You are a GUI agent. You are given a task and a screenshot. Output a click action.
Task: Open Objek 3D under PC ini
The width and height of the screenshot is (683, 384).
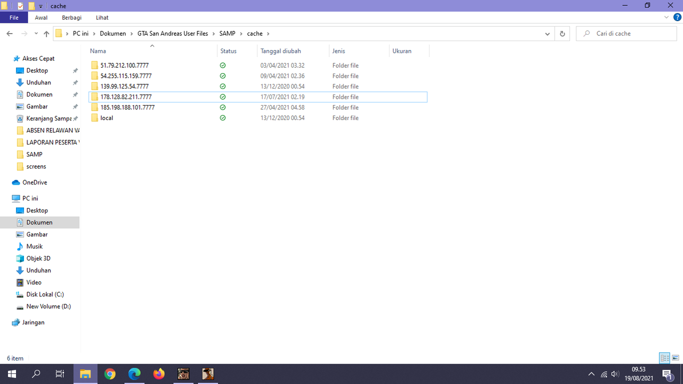pos(38,259)
